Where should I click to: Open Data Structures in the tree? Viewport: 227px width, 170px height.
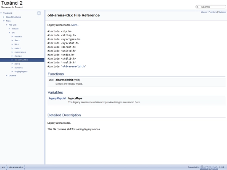tap(13, 17)
